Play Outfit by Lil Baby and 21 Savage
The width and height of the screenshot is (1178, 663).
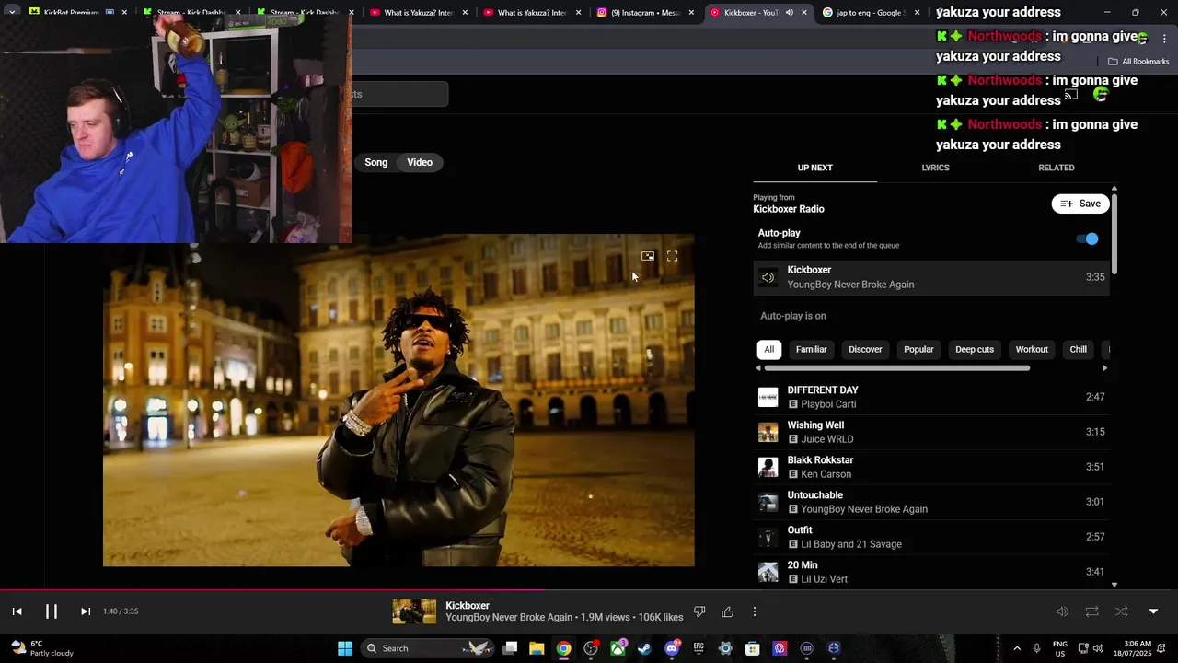(x=931, y=537)
